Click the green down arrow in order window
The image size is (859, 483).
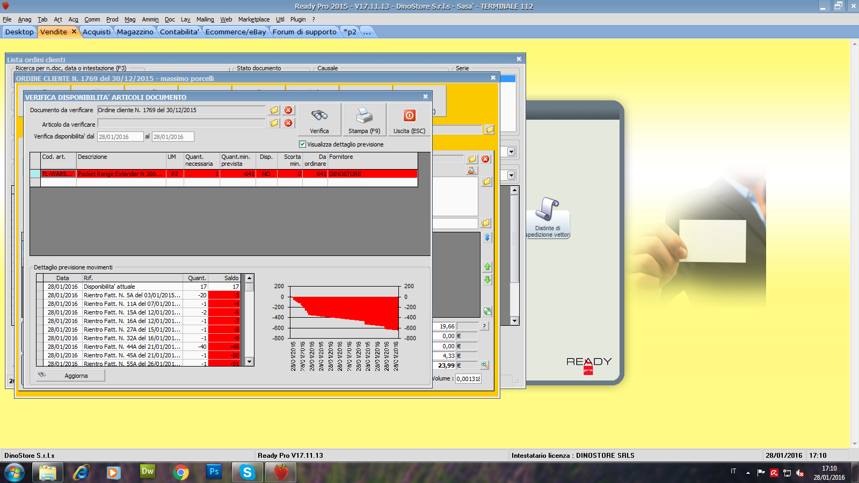pyautogui.click(x=487, y=280)
